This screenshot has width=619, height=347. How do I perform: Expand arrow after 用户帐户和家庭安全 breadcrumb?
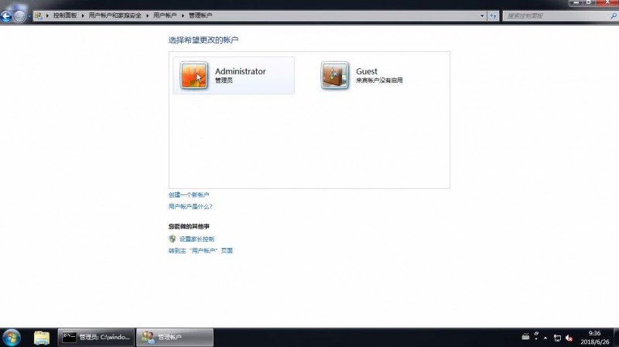coord(147,15)
